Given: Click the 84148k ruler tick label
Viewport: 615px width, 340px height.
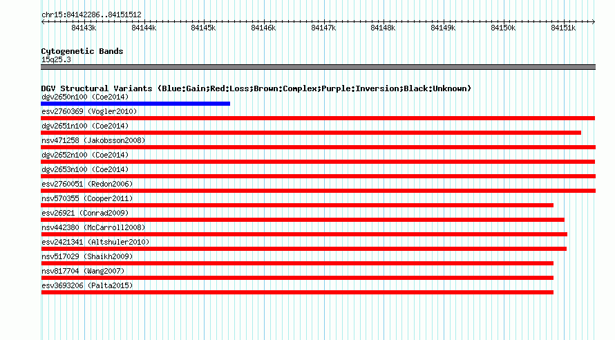Looking at the screenshot, I should (x=383, y=28).
